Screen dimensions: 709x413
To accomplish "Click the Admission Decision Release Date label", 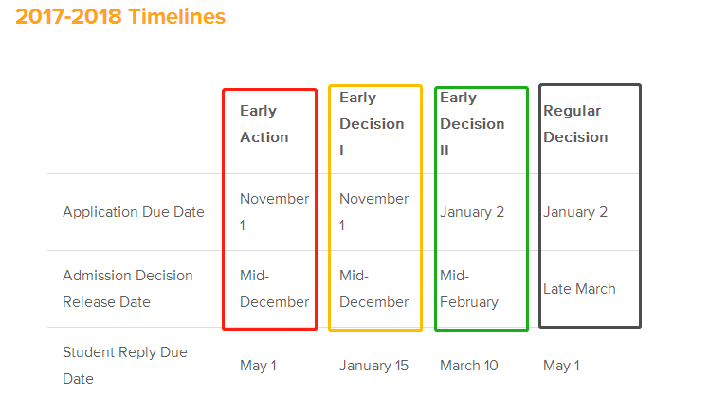I will click(x=128, y=289).
